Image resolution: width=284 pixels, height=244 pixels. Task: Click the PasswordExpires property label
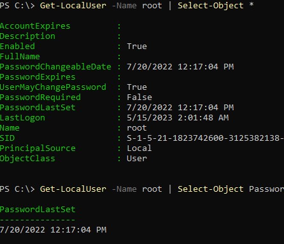pos(38,77)
